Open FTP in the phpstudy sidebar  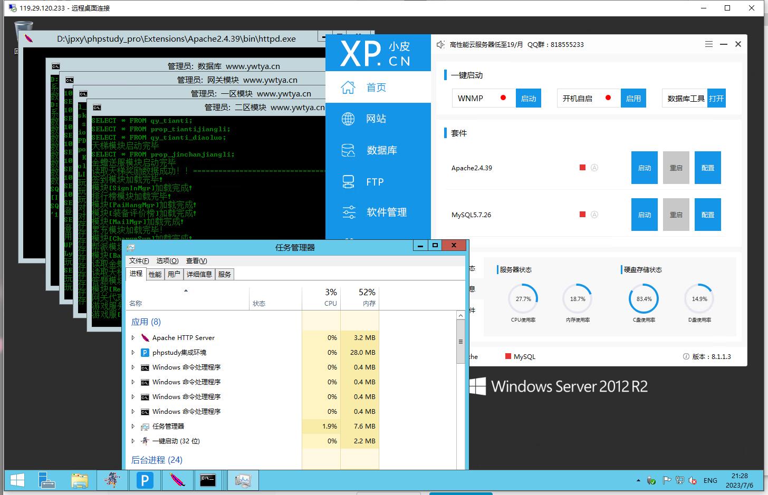click(x=378, y=182)
